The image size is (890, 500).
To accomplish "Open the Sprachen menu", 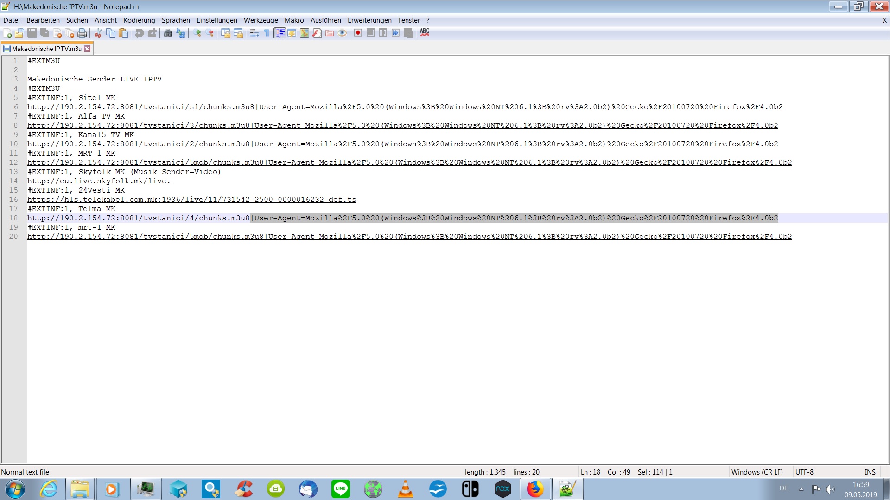I will (176, 20).
